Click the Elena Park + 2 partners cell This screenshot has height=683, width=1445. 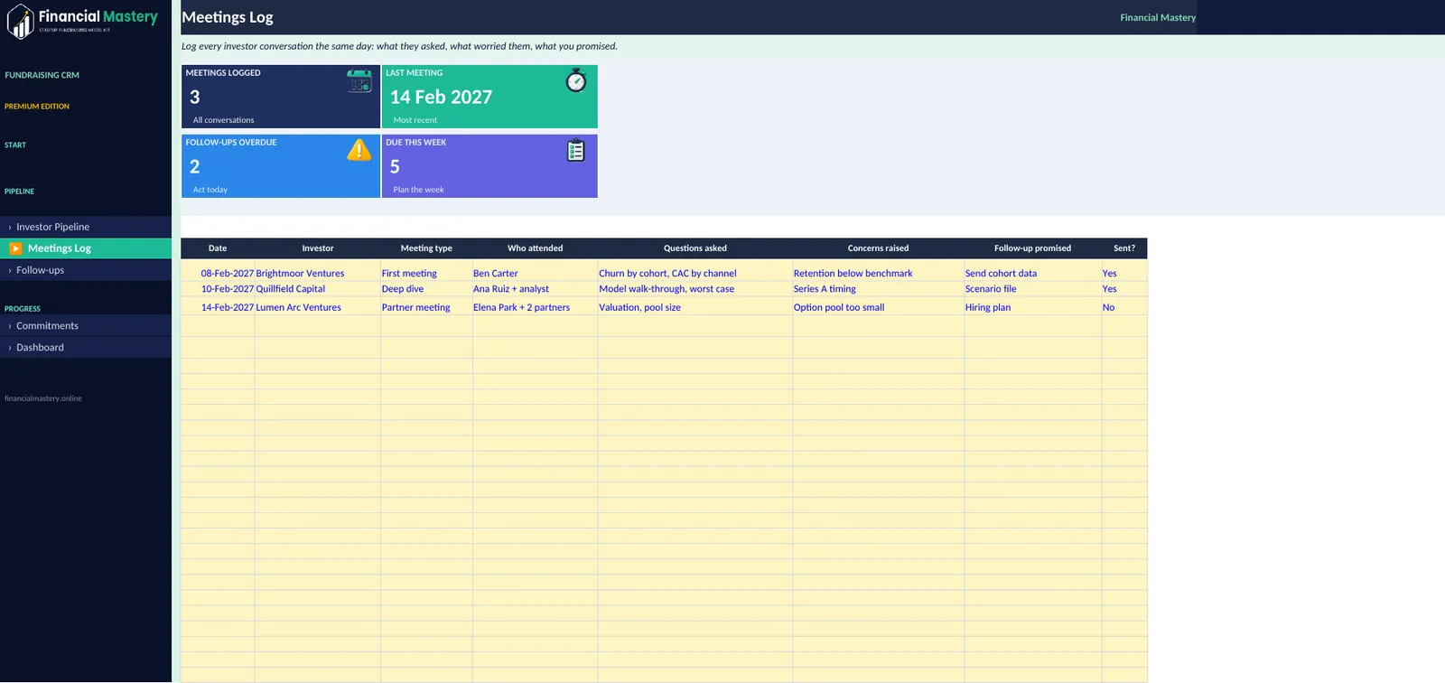(x=535, y=307)
